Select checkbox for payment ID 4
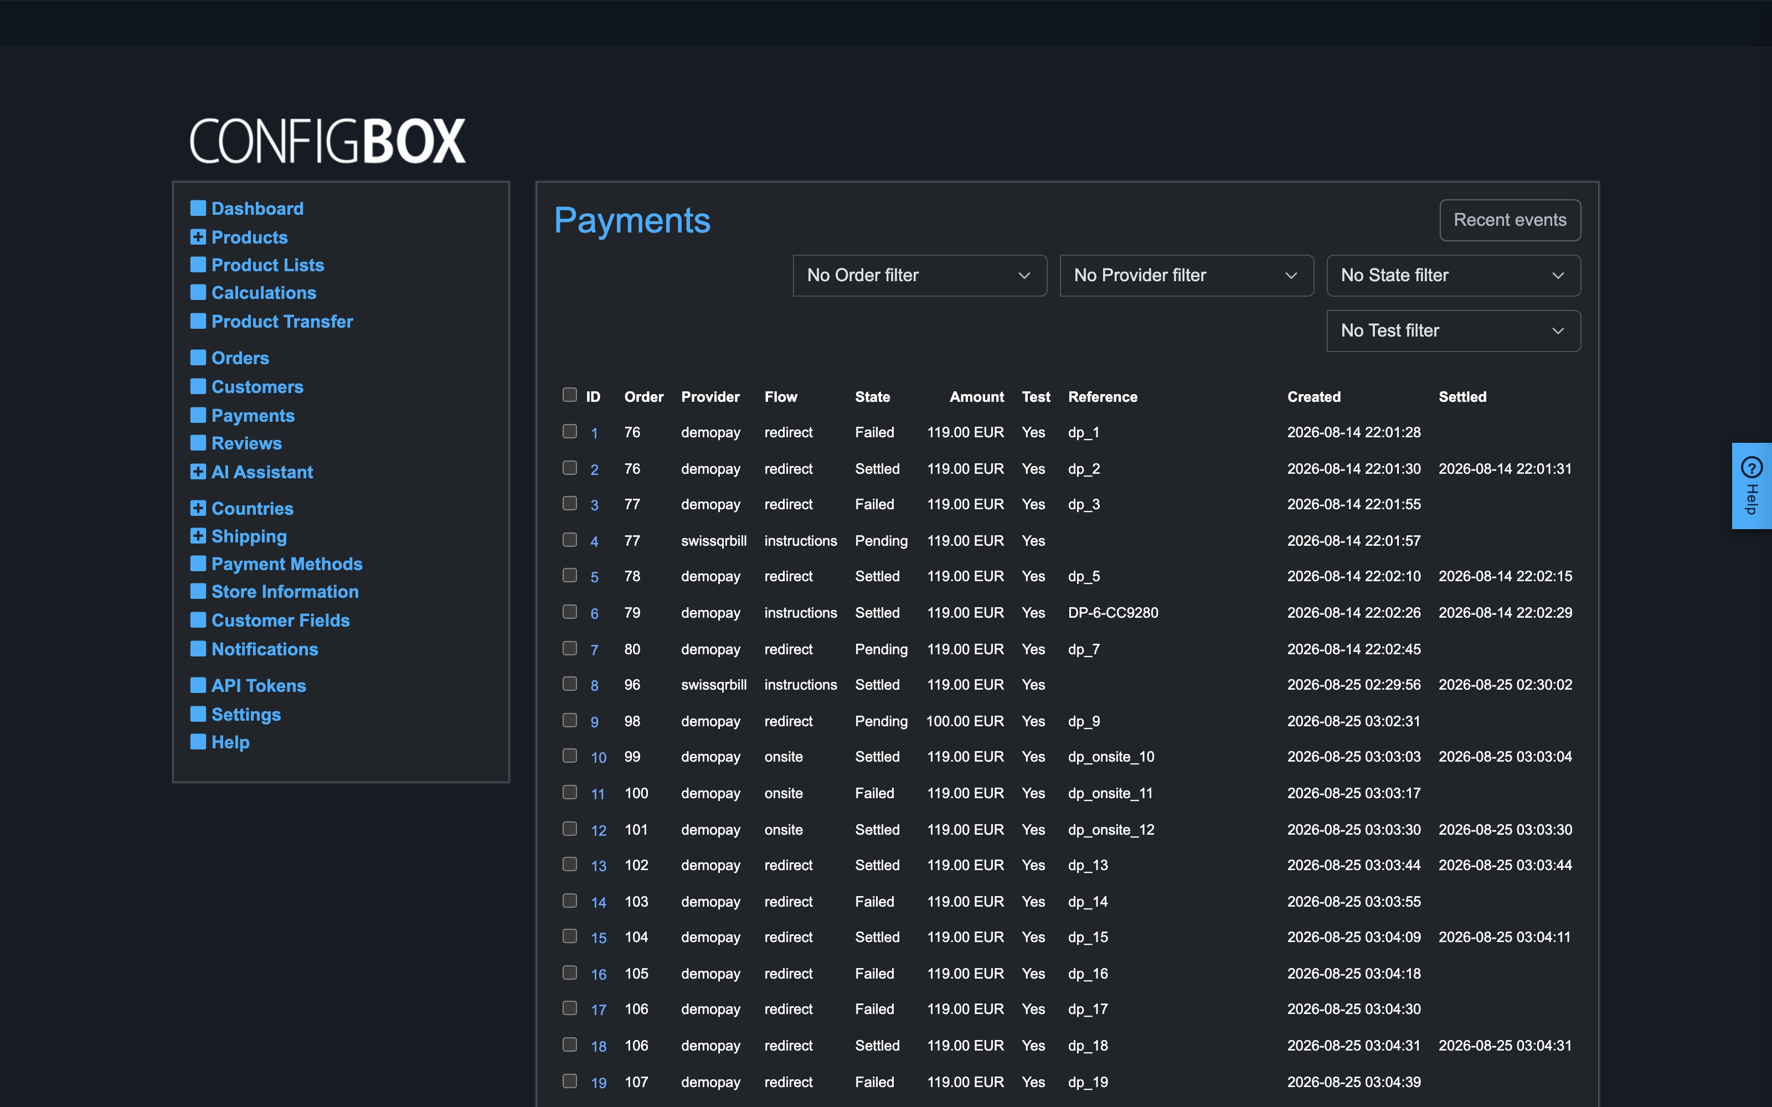 pyautogui.click(x=570, y=539)
